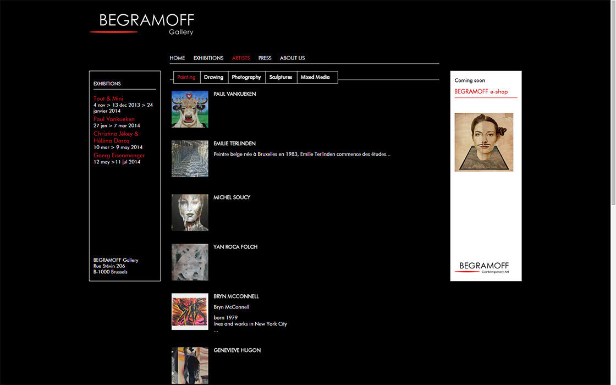Open Emilie Terlinden's artwork thumbnail
The width and height of the screenshot is (616, 385).
coord(190,158)
